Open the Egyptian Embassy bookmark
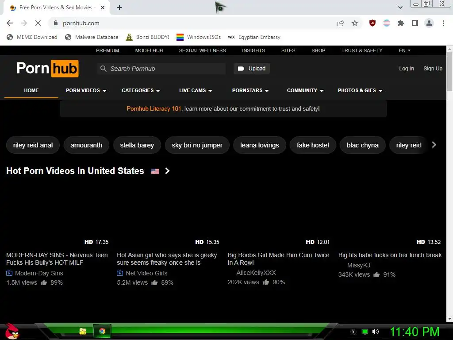The width and height of the screenshot is (453, 340). click(254, 37)
